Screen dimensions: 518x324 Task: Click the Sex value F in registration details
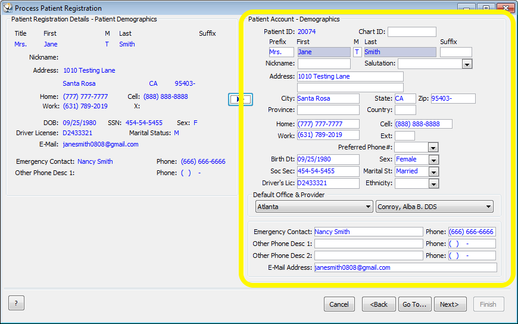pos(195,123)
